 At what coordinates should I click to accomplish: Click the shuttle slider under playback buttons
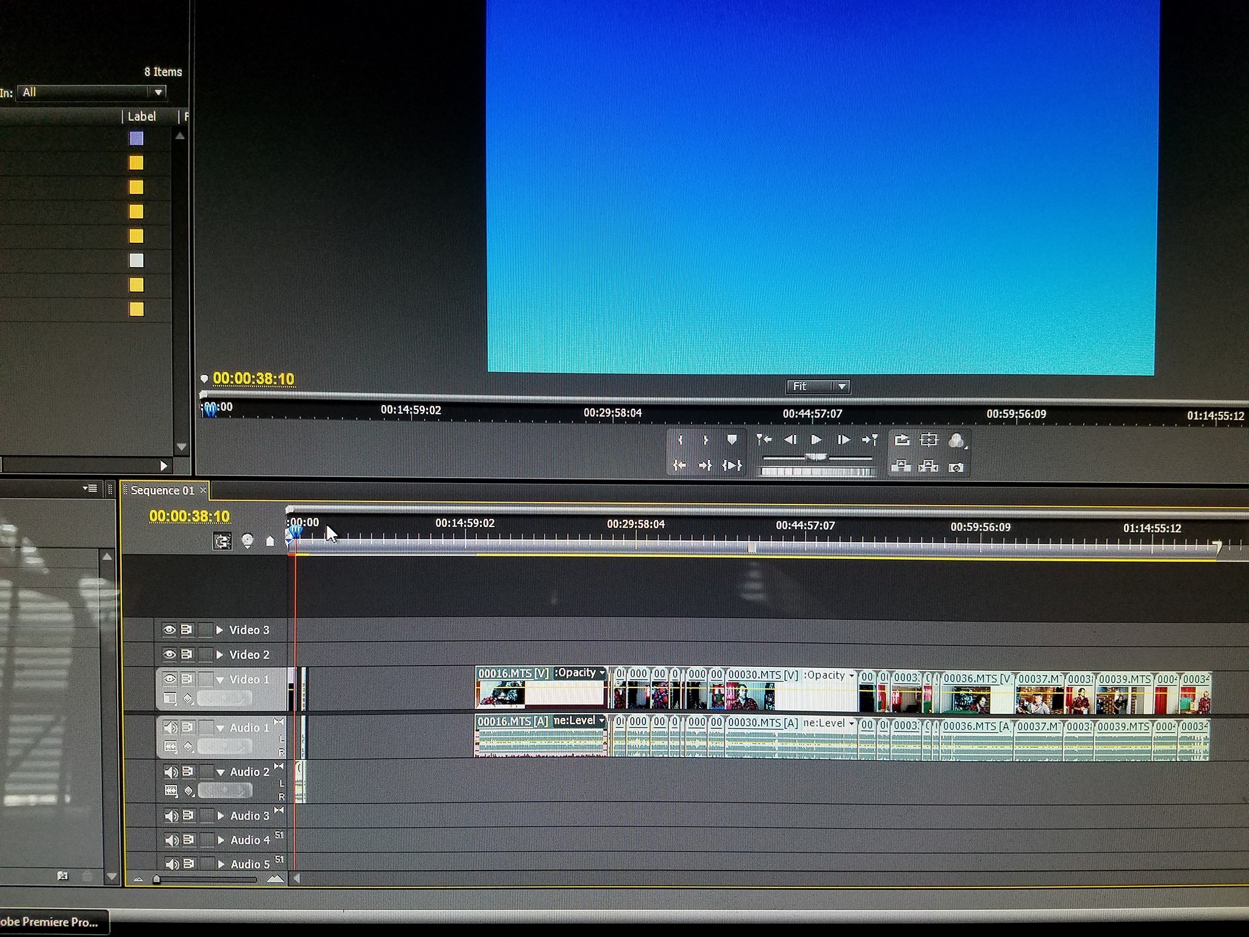(816, 457)
